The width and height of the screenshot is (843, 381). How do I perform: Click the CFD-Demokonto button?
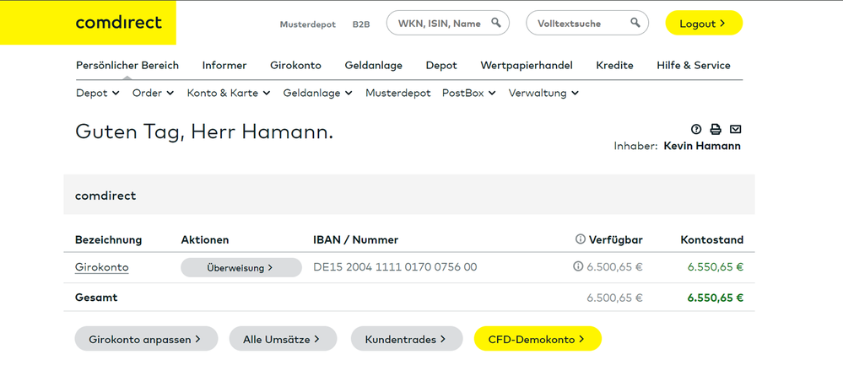coord(538,339)
